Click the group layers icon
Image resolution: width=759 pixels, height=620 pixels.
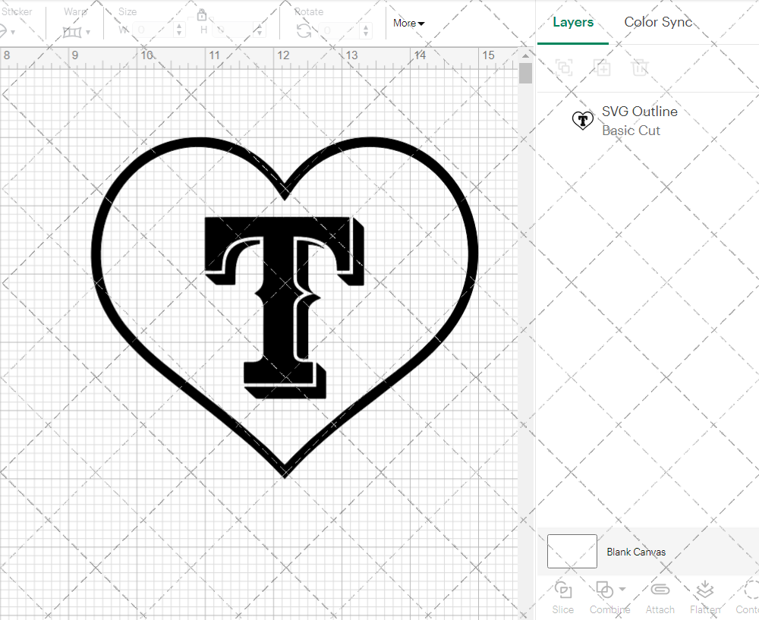point(563,68)
